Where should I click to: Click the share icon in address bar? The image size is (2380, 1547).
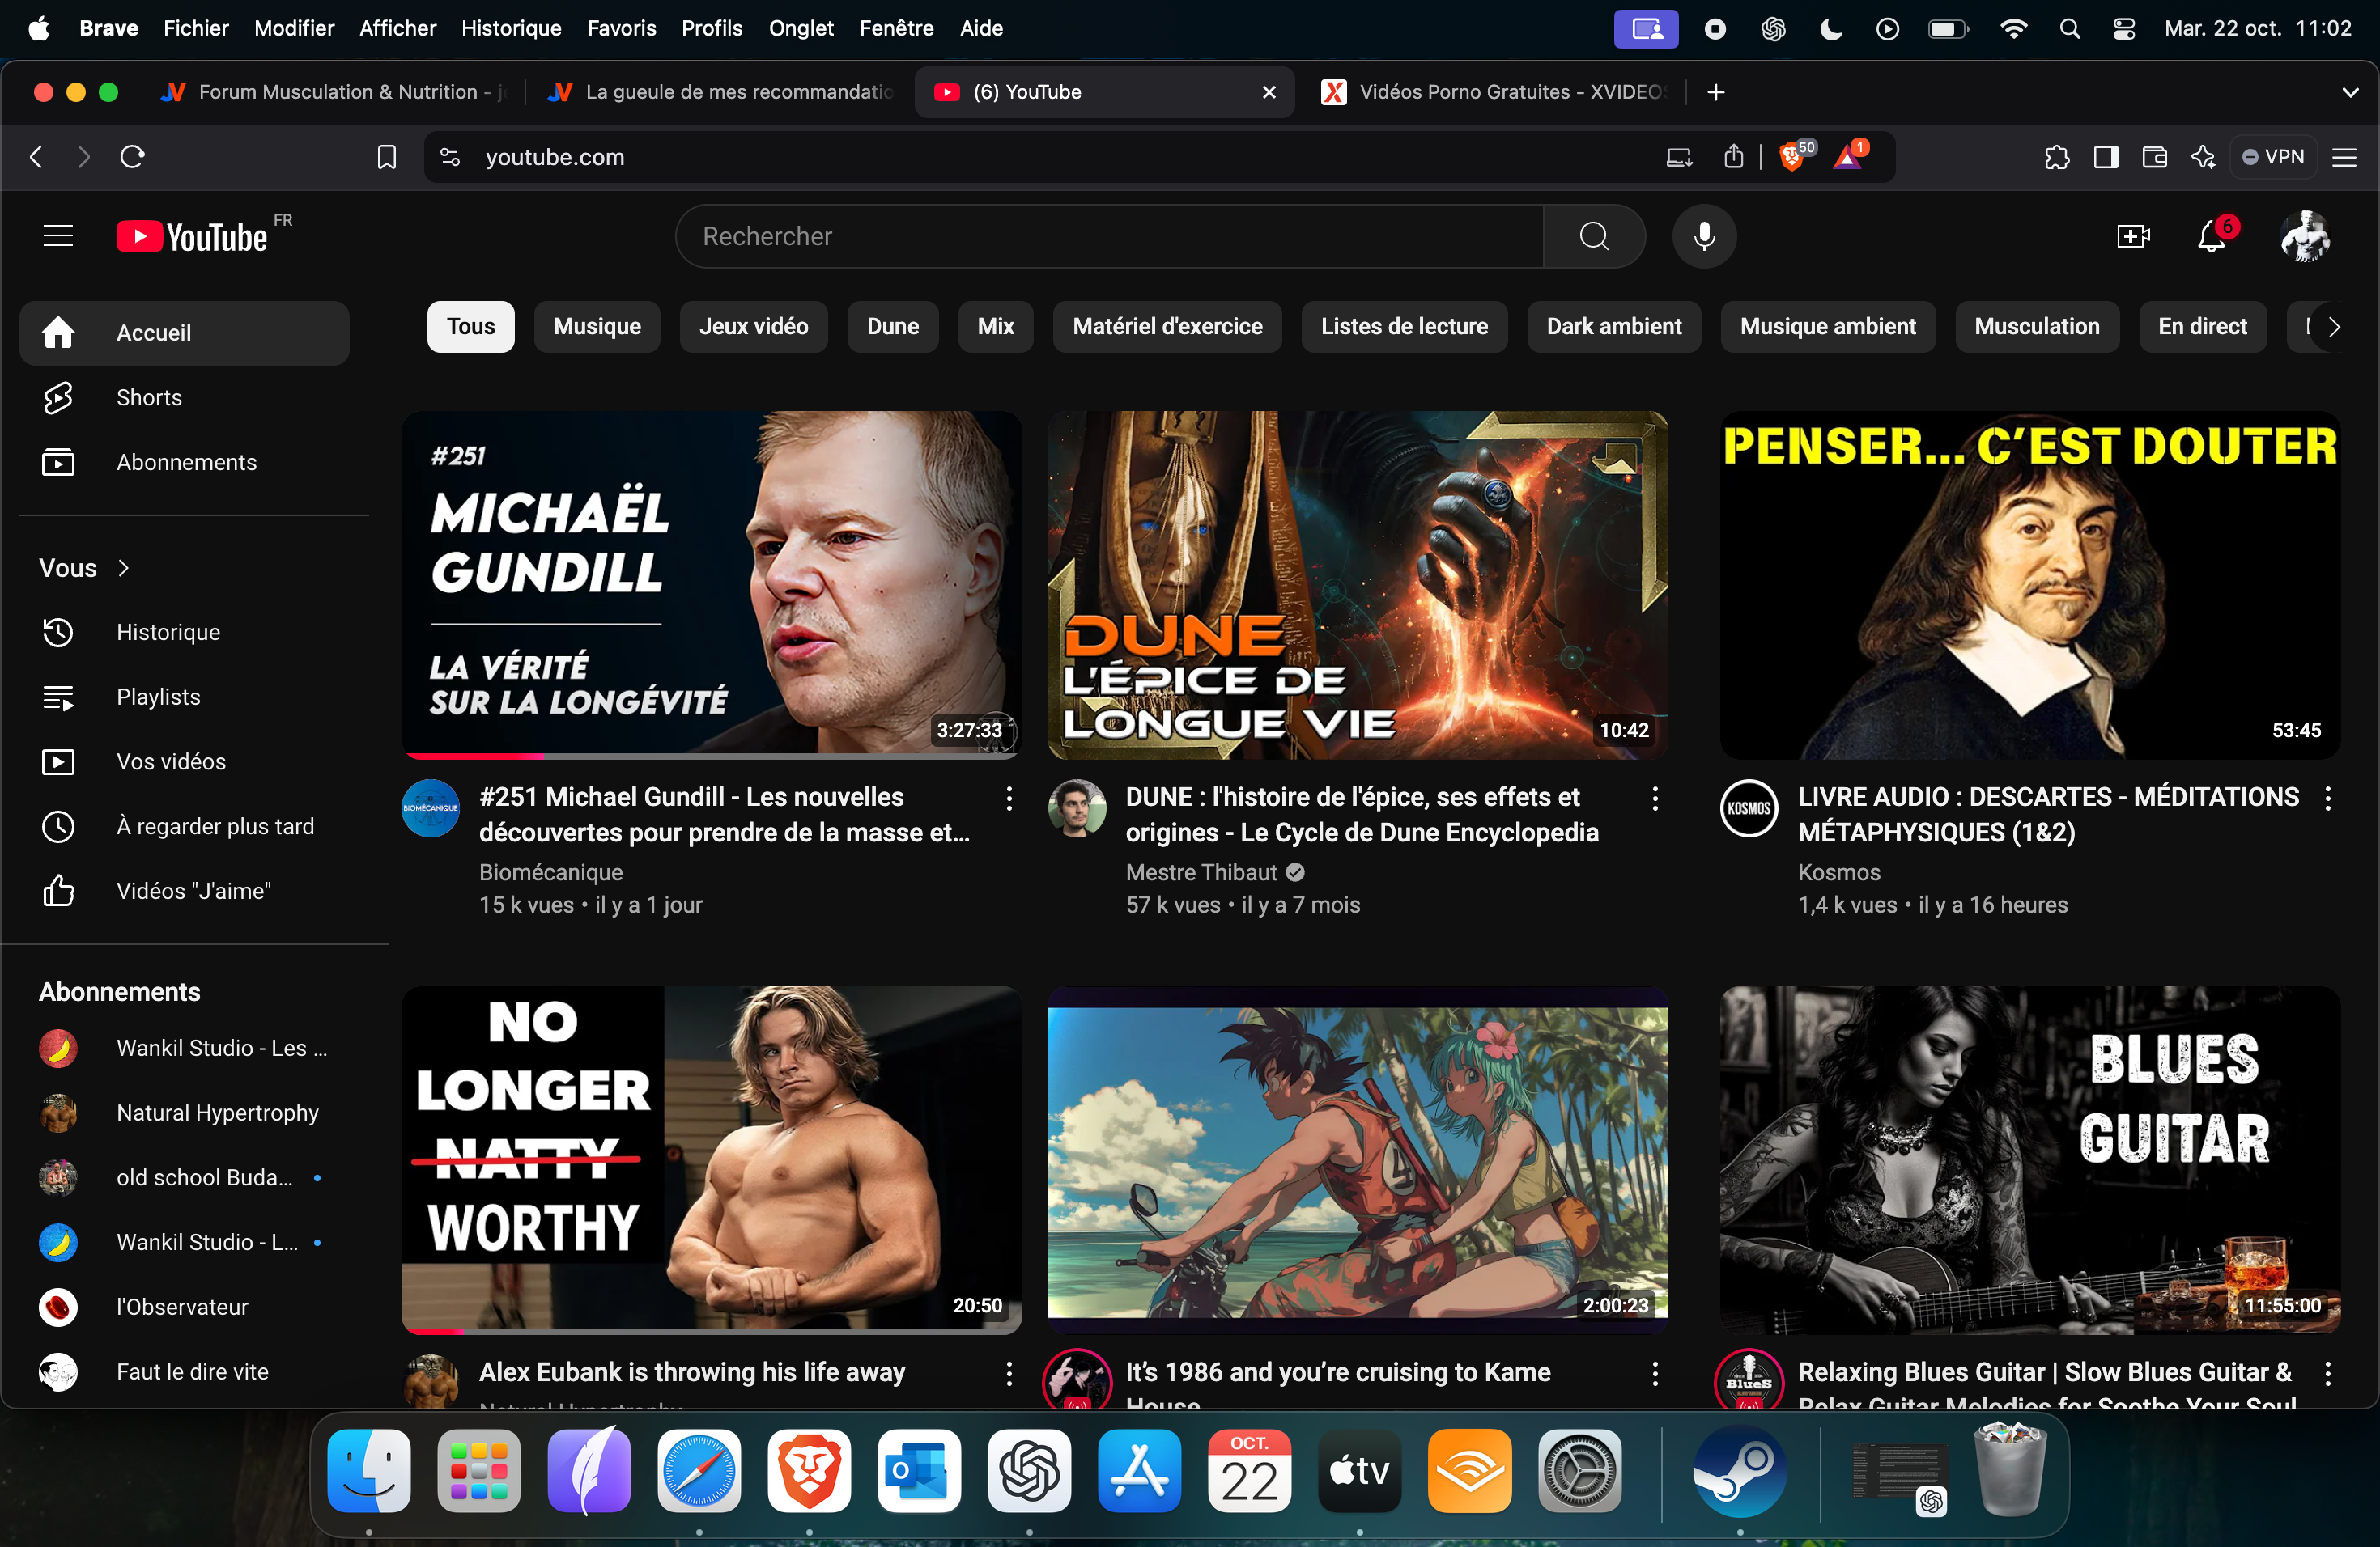click(1733, 157)
